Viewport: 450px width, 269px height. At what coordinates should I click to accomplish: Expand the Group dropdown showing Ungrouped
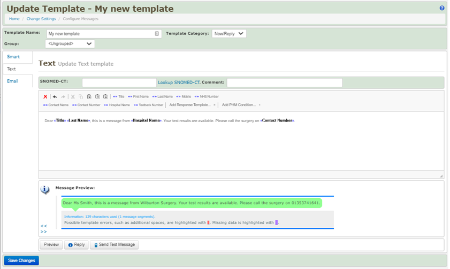[x=70, y=44]
